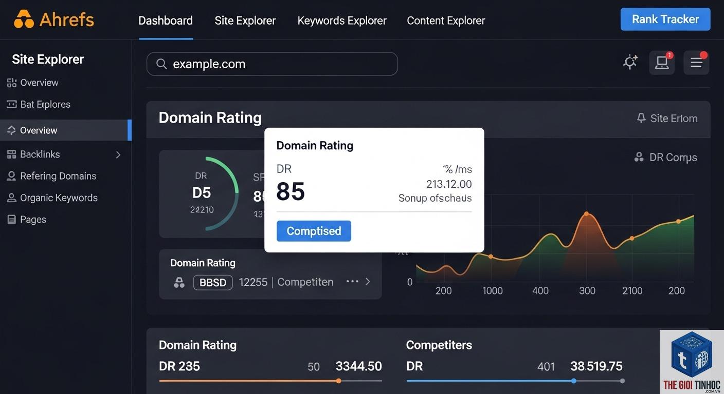Click the 85 DR value in popup
Image resolution: width=724 pixels, height=394 pixels.
click(291, 192)
